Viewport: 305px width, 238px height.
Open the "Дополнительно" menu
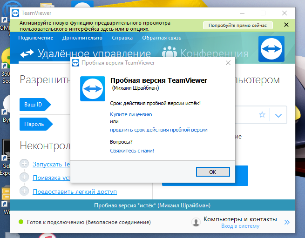tap(82, 38)
